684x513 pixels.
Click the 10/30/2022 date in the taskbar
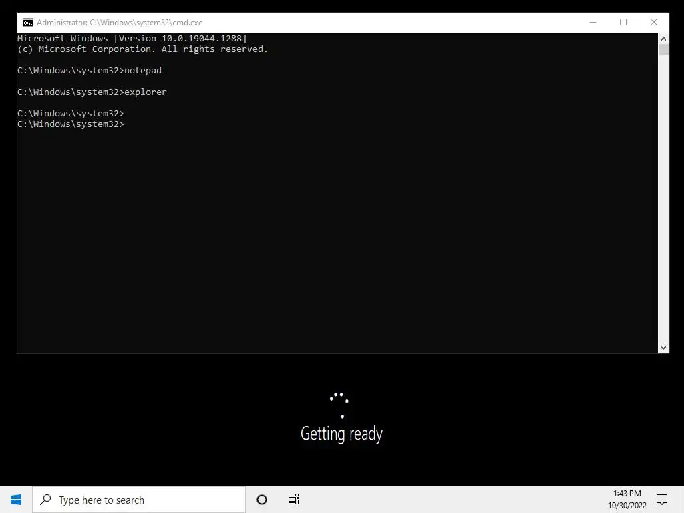pos(627,506)
